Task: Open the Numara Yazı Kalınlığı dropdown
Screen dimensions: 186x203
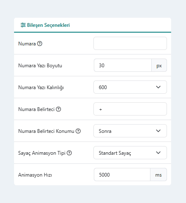Action: pyautogui.click(x=130, y=87)
